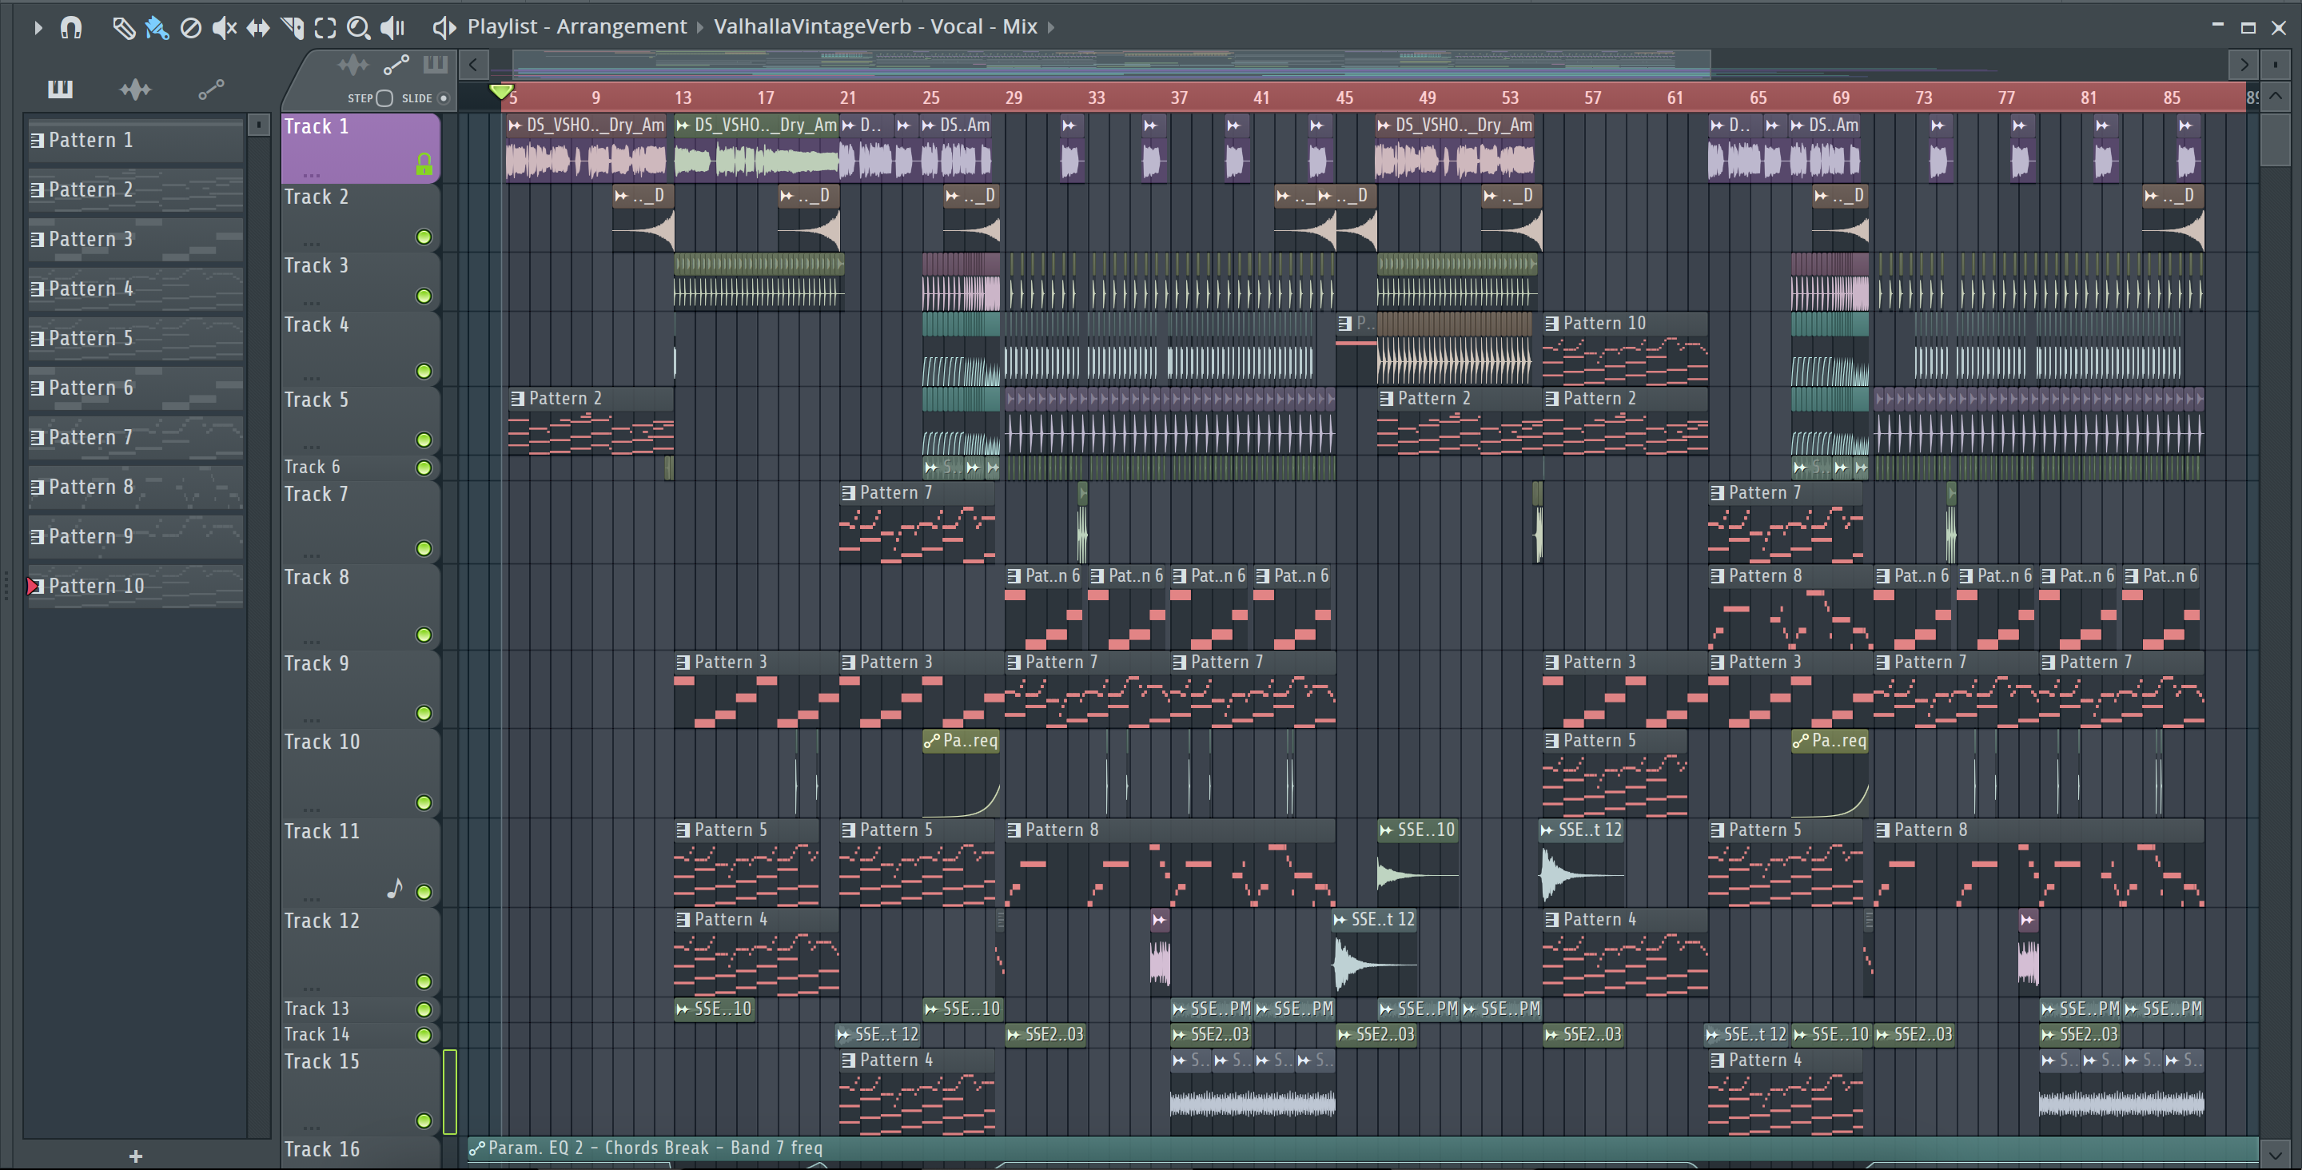Viewport: 2302px width, 1170px height.
Task: Click the green playhead marker
Action: click(x=501, y=91)
